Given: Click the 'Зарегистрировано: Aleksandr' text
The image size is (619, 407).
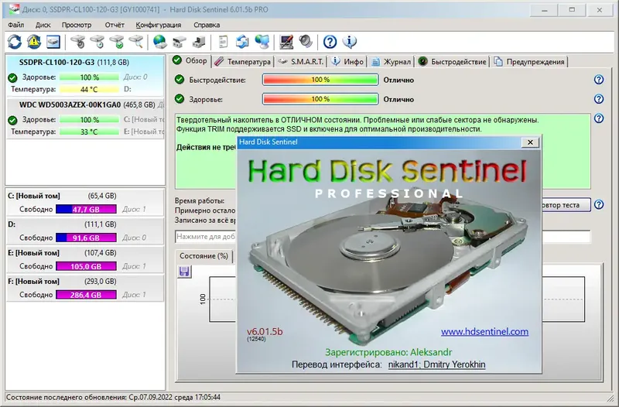Looking at the screenshot, I should (x=388, y=352).
